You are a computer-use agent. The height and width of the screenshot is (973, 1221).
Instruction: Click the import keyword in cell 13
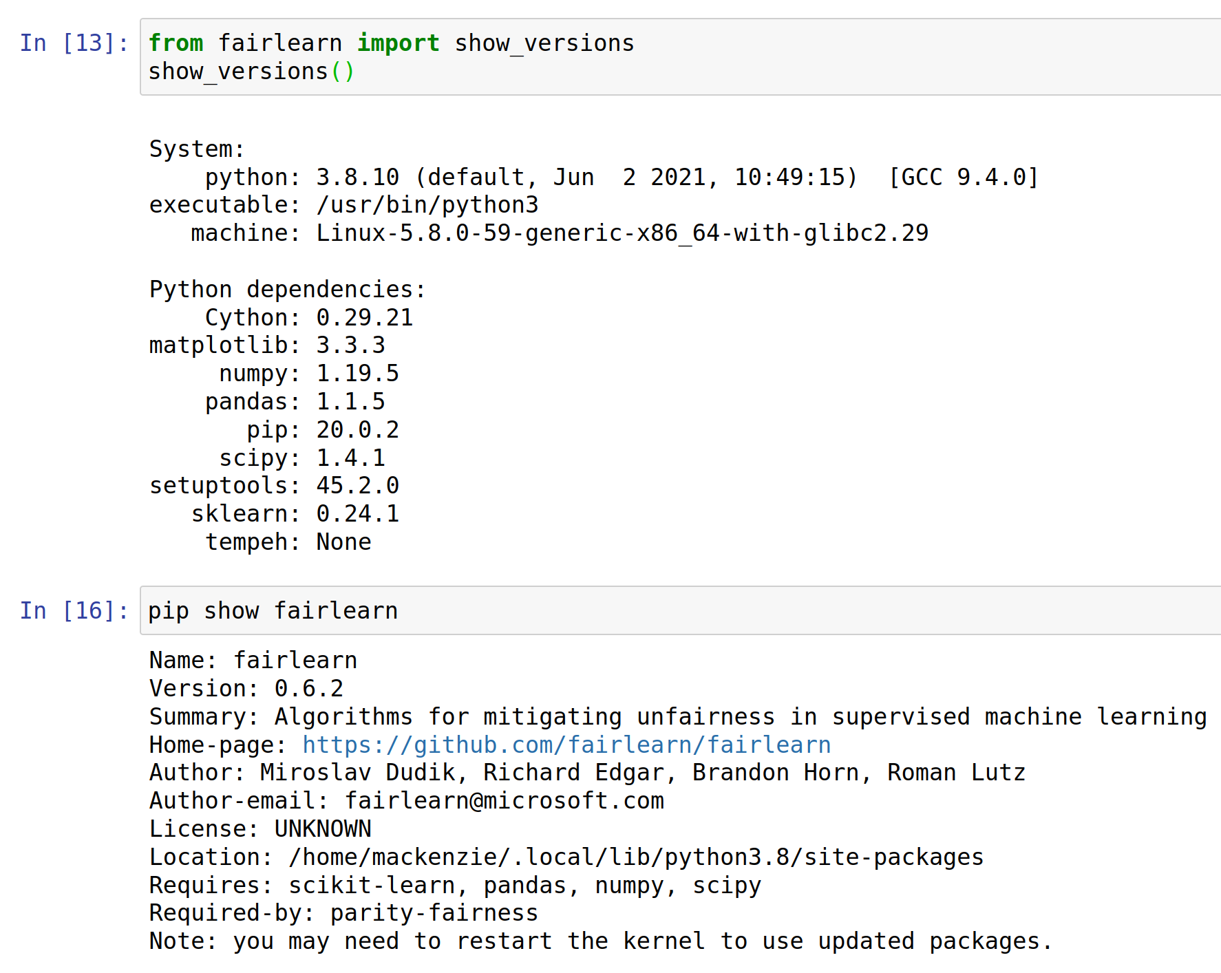point(398,43)
